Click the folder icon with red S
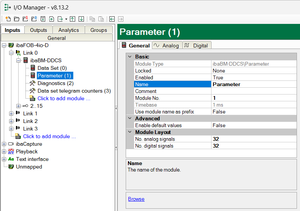Screen dimensions: 300x211 pyautogui.click(x=25, y=19)
